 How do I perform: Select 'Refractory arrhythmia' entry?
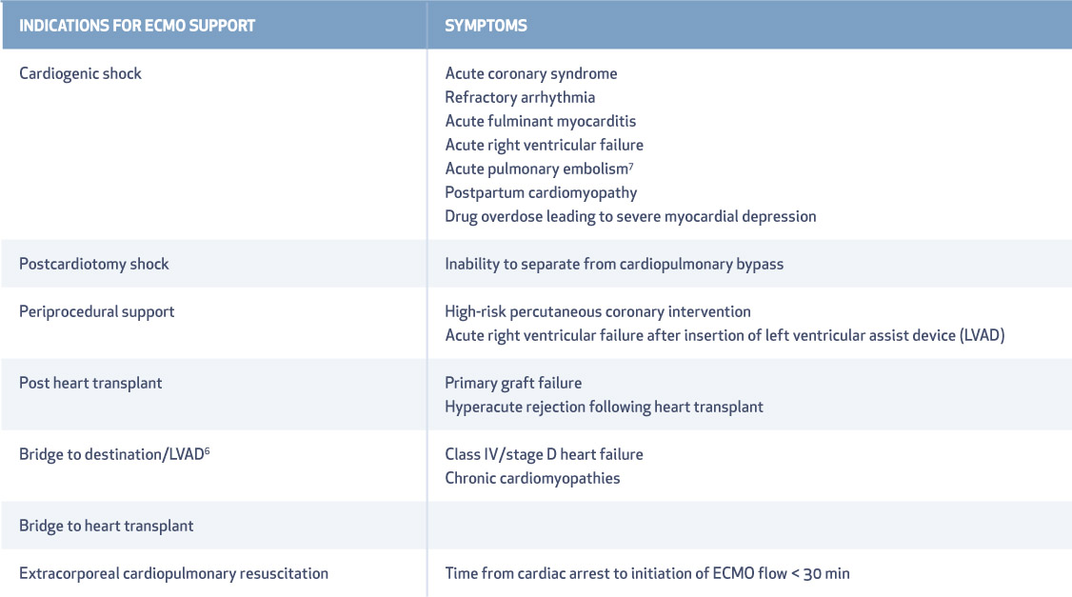(x=520, y=98)
